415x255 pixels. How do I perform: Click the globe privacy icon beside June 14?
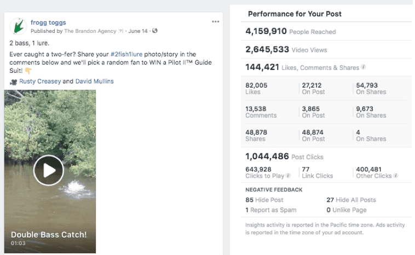tap(155, 31)
